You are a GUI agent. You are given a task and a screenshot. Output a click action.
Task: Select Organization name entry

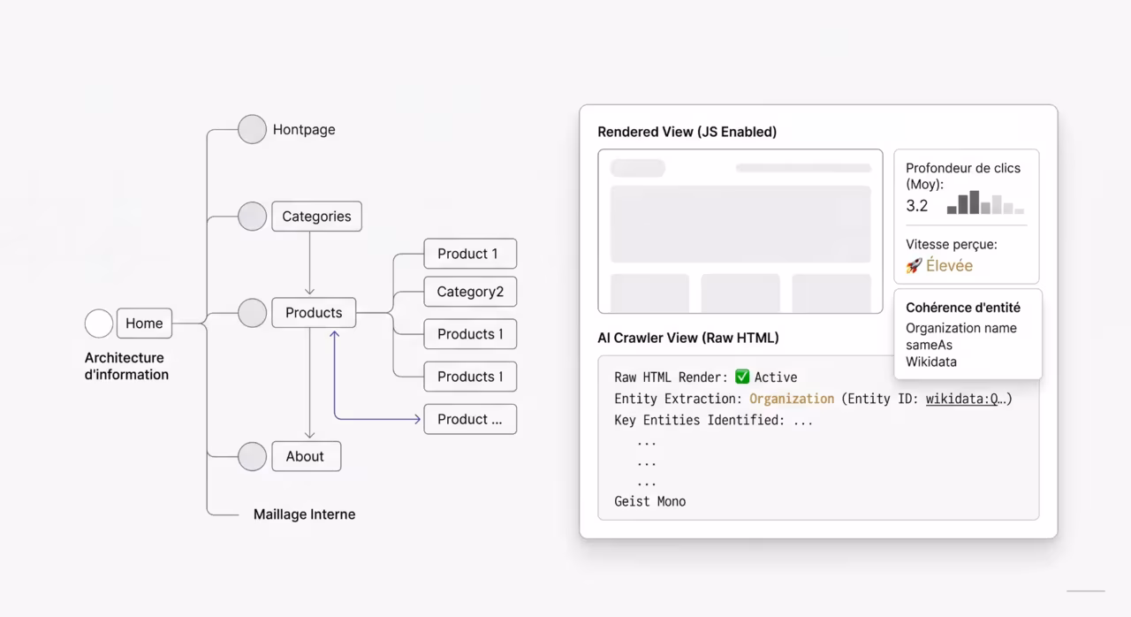click(x=961, y=328)
